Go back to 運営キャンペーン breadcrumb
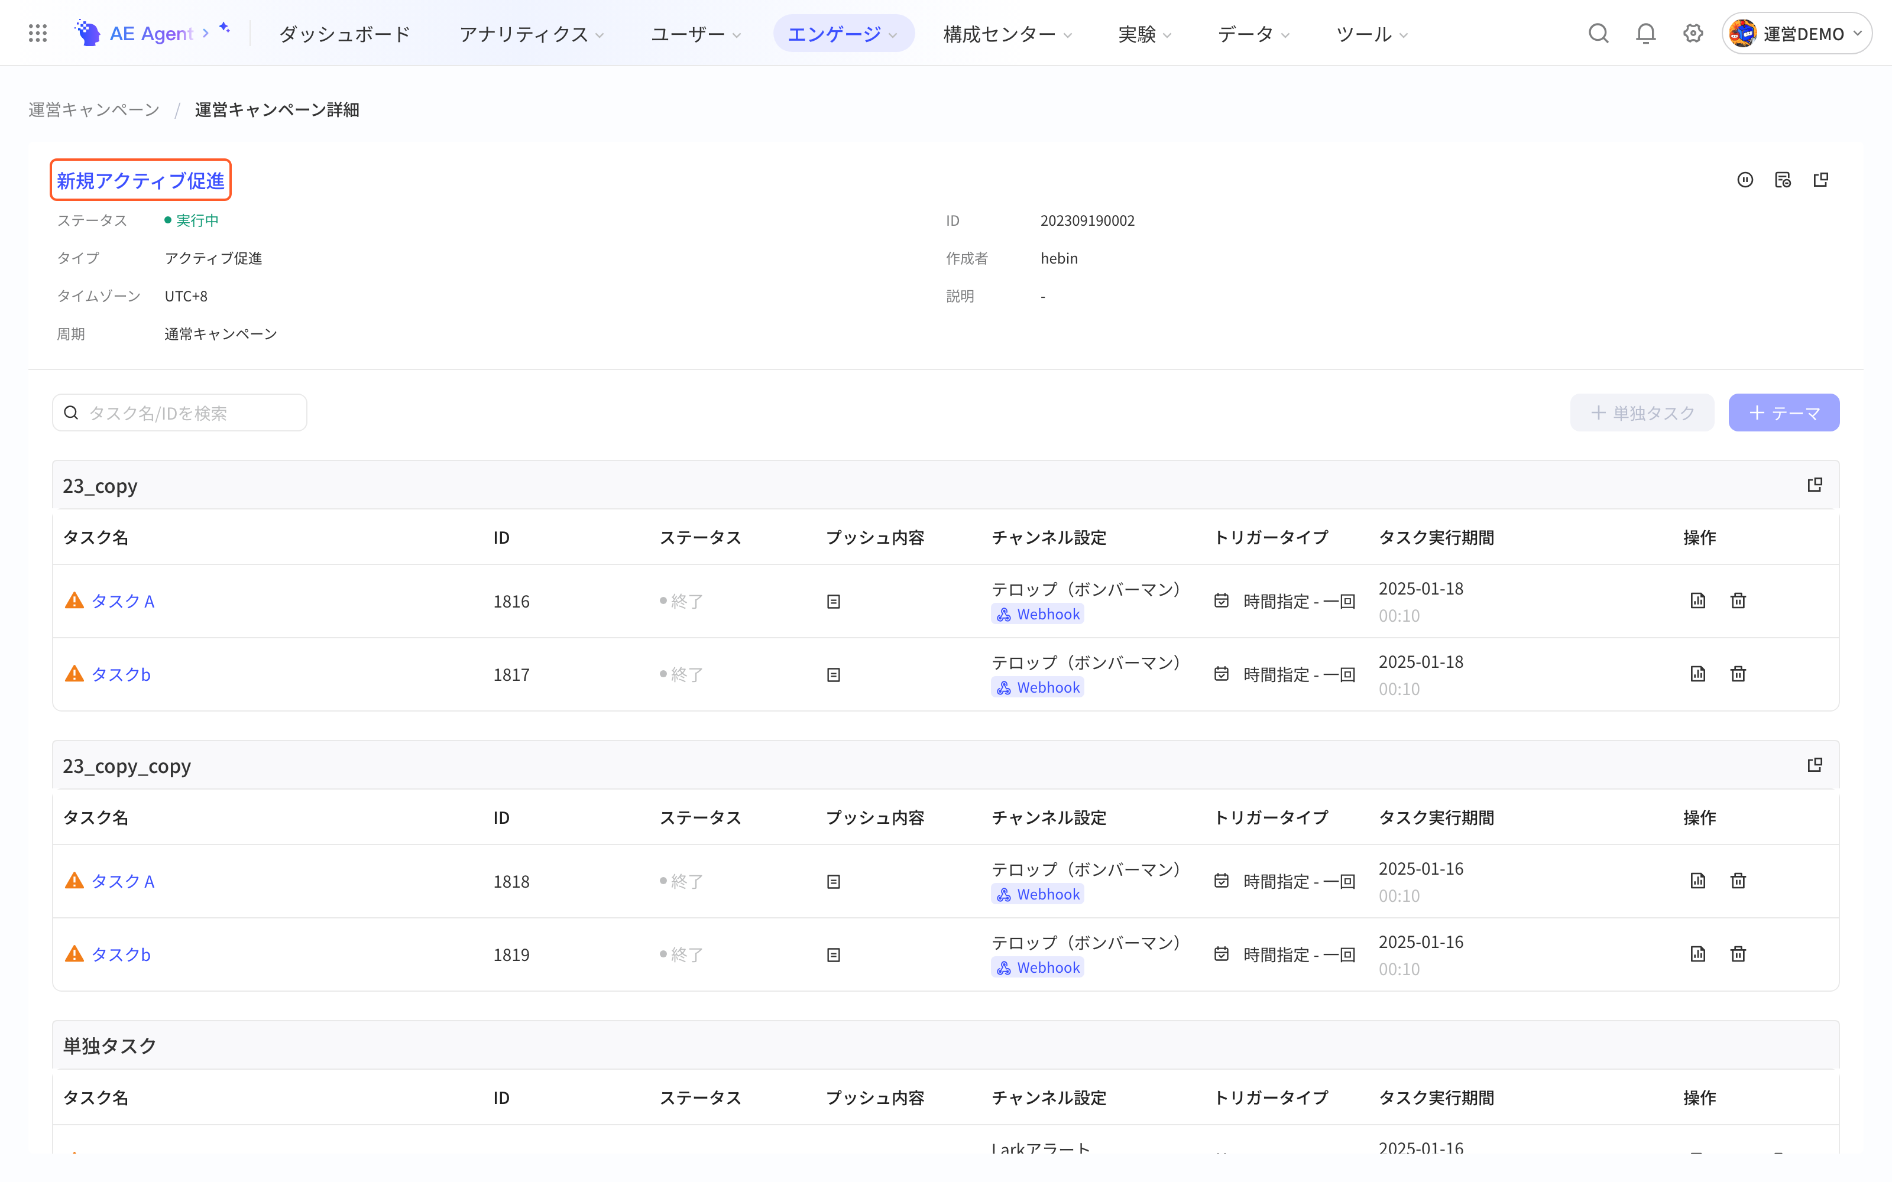This screenshot has width=1892, height=1182. pyautogui.click(x=94, y=109)
